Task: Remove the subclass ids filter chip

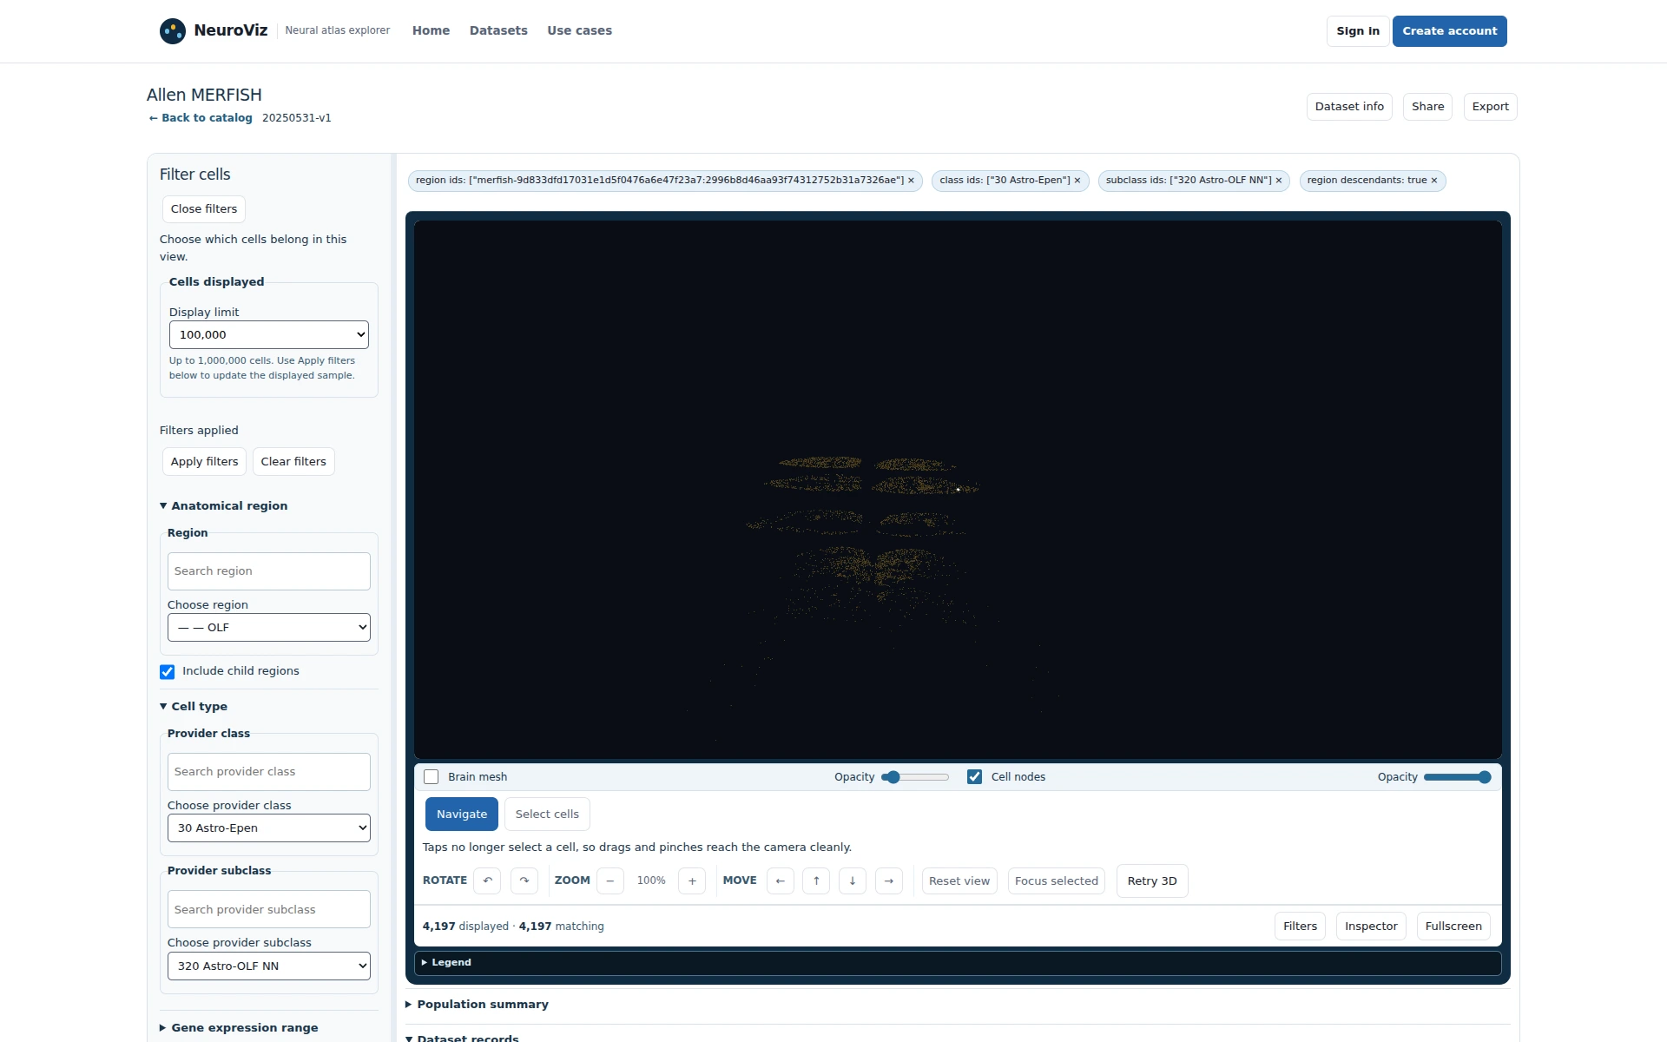Action: point(1279,181)
